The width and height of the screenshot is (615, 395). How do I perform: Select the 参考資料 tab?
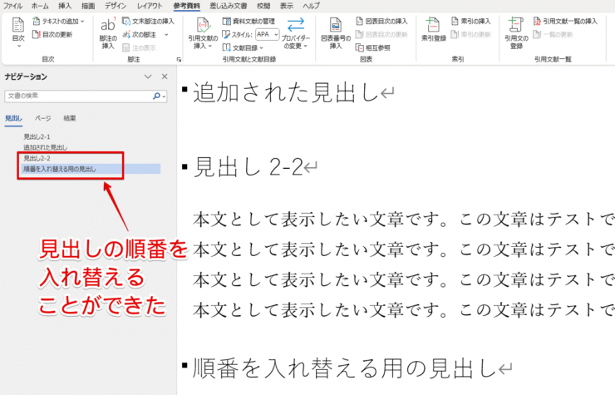187,6
